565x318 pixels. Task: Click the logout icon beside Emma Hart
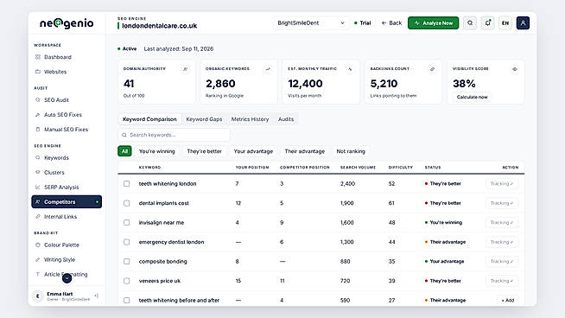[97, 296]
